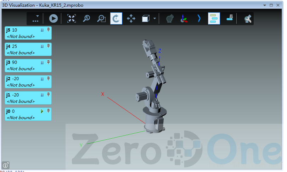The width and height of the screenshot is (287, 172).
Task: Pin the j2 control card
Action: (x=48, y=79)
